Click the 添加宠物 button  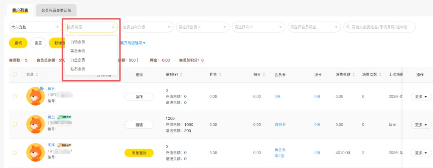pyautogui.click(x=139, y=153)
